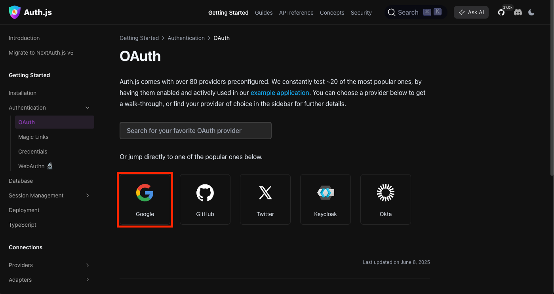Screen dimensions: 554x294
Task: Expand the Adapters sidebar chevron
Action: pyautogui.click(x=88, y=280)
